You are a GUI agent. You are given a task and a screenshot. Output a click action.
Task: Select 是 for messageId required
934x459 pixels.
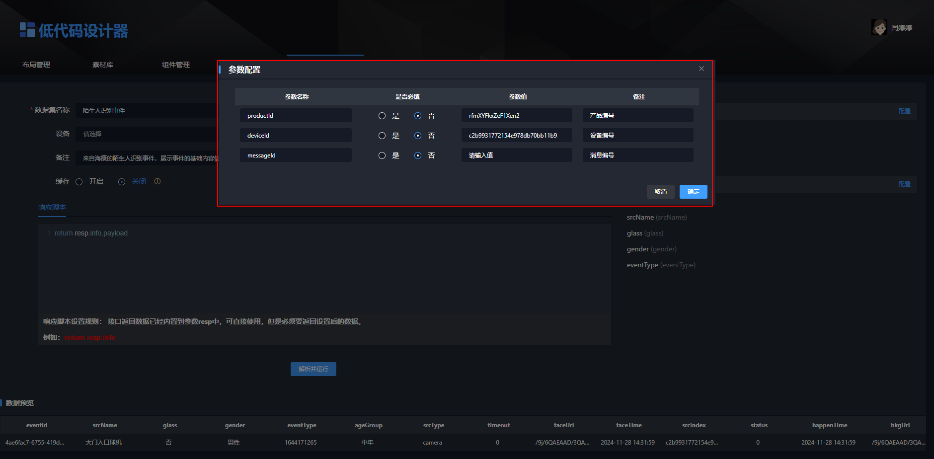pos(382,155)
